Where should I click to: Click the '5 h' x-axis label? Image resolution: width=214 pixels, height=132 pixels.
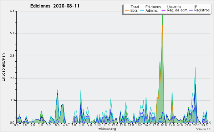(57, 125)
